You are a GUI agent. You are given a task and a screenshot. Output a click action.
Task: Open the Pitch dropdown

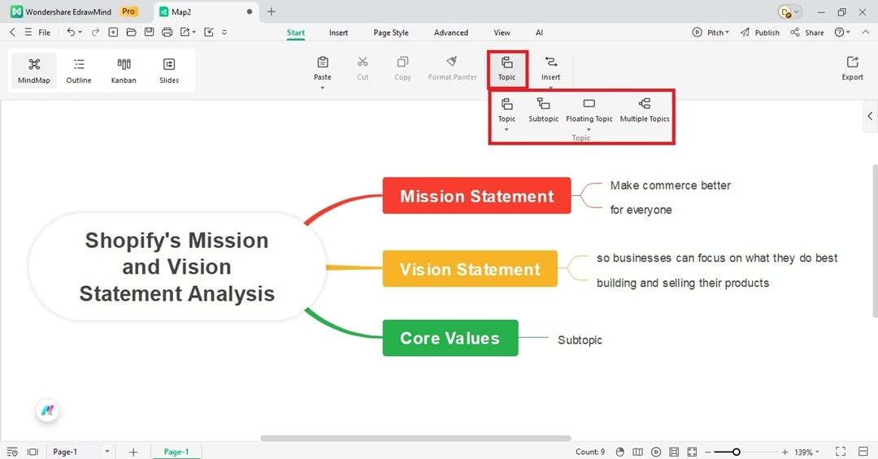711,32
